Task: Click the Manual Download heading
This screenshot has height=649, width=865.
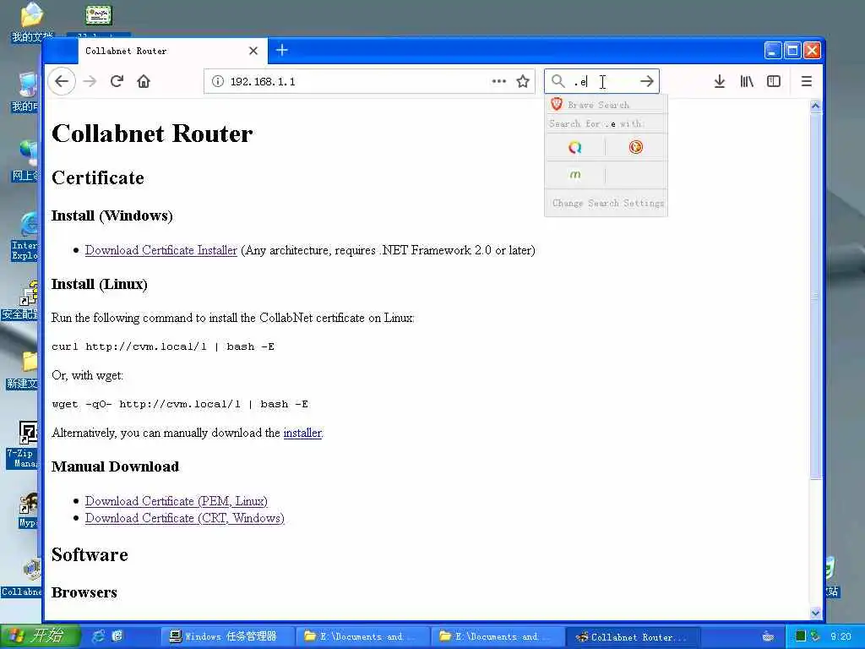Action: [x=115, y=466]
